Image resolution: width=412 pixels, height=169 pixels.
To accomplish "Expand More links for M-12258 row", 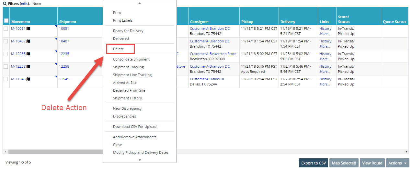I will tap(325, 72).
